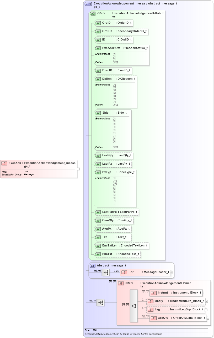Click the A icon on the OrdID attribute
The height and width of the screenshot is (338, 214).
(98, 23)
